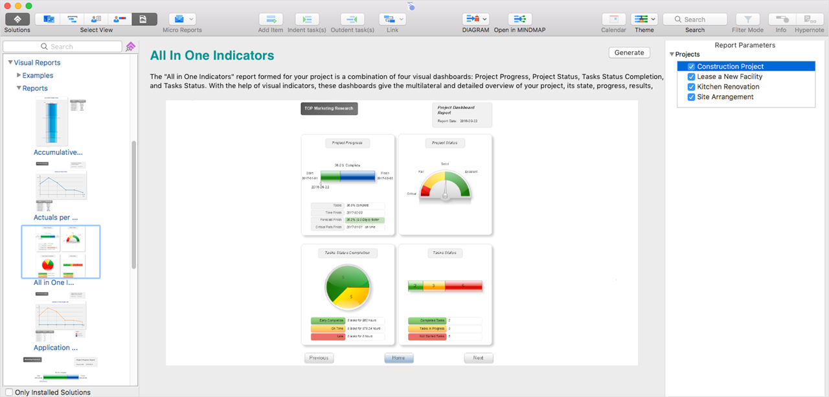
Task: Click the Micro Reports mail icon
Action: [179, 19]
